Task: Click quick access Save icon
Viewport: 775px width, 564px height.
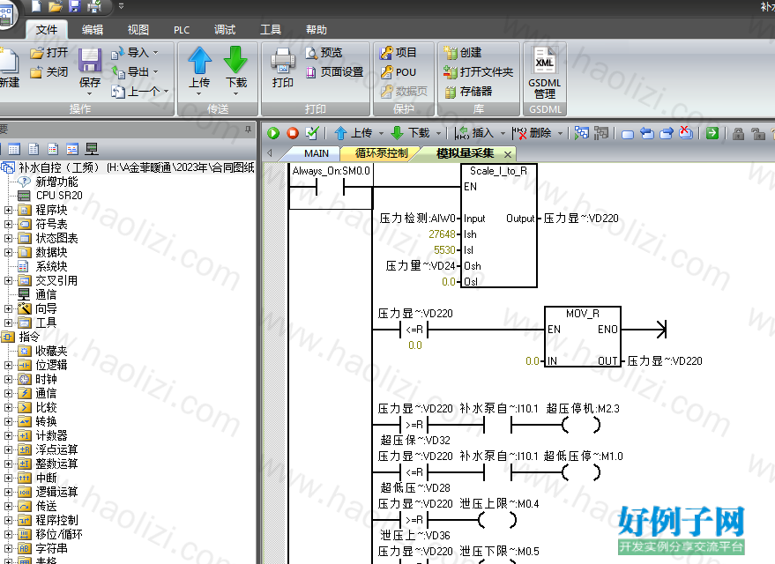Action: [75, 6]
